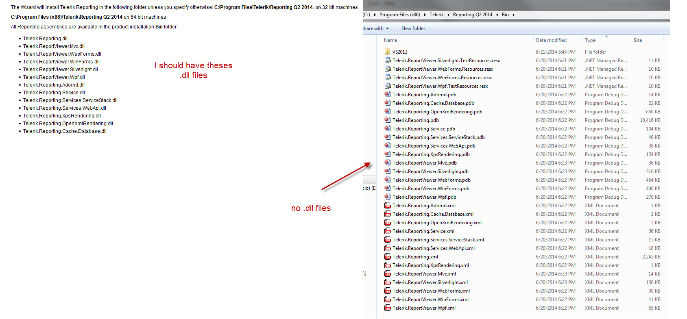Click the icon for Telerik.Reporting.OpenXmlRendering.pdb
The height and width of the screenshot is (319, 687).
click(387, 112)
